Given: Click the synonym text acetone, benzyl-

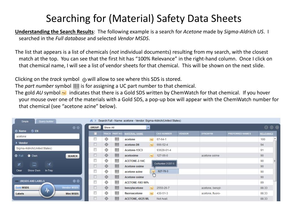Looking at the screenshot, I should click(x=211, y=188).
